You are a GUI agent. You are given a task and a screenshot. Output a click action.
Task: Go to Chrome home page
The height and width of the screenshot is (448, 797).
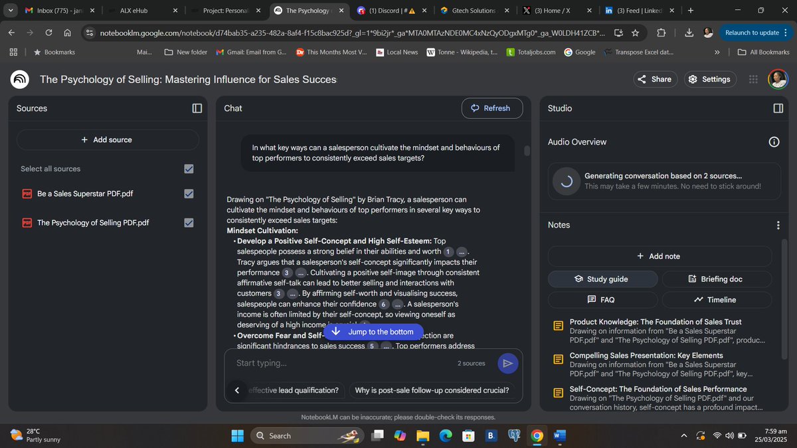[x=68, y=33]
